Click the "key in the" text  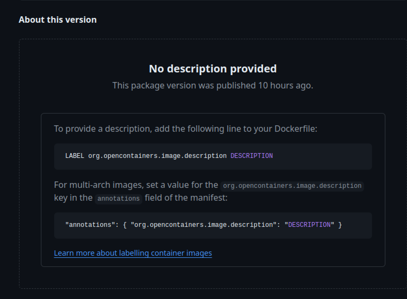point(73,198)
